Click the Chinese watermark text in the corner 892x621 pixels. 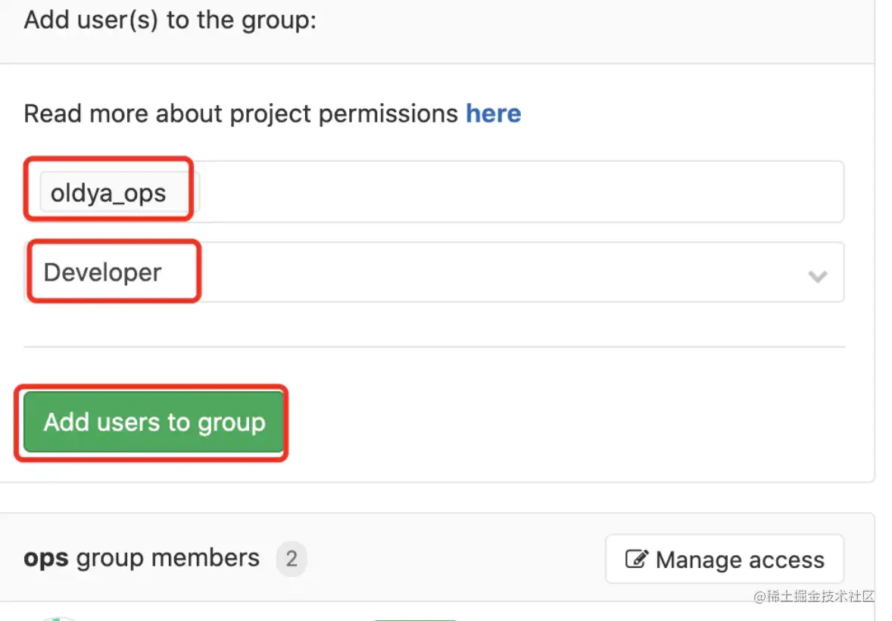click(813, 596)
